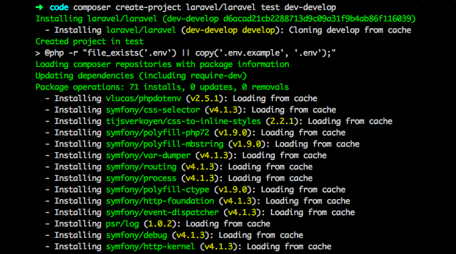Click the commit hash d6acad21cb2288713d9c09a31f9b4ab86f116039
456x254 pixels.
point(317,19)
